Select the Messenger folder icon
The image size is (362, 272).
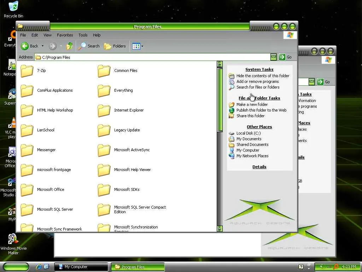tap(27, 150)
